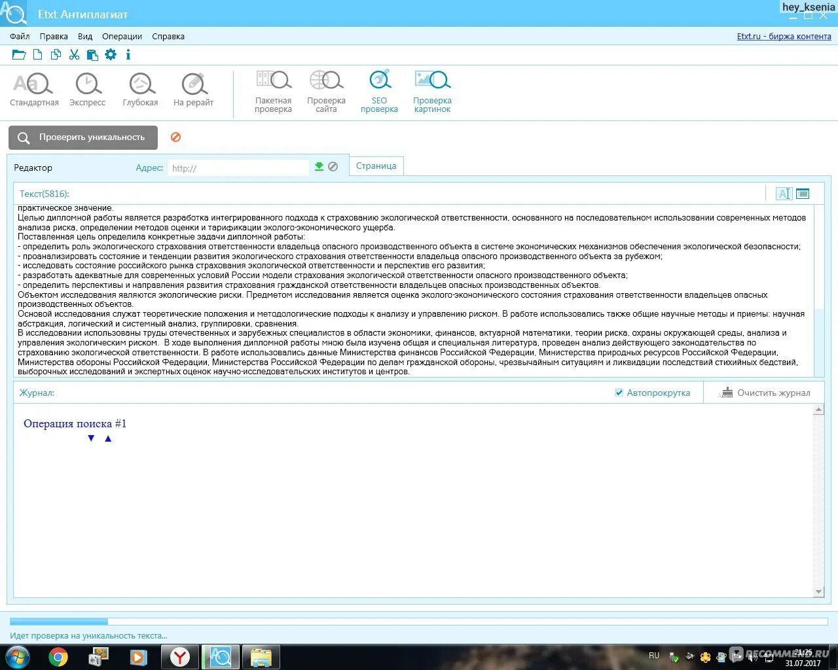Switch to plain text view icon
The height and width of the screenshot is (670, 838).
pos(784,194)
